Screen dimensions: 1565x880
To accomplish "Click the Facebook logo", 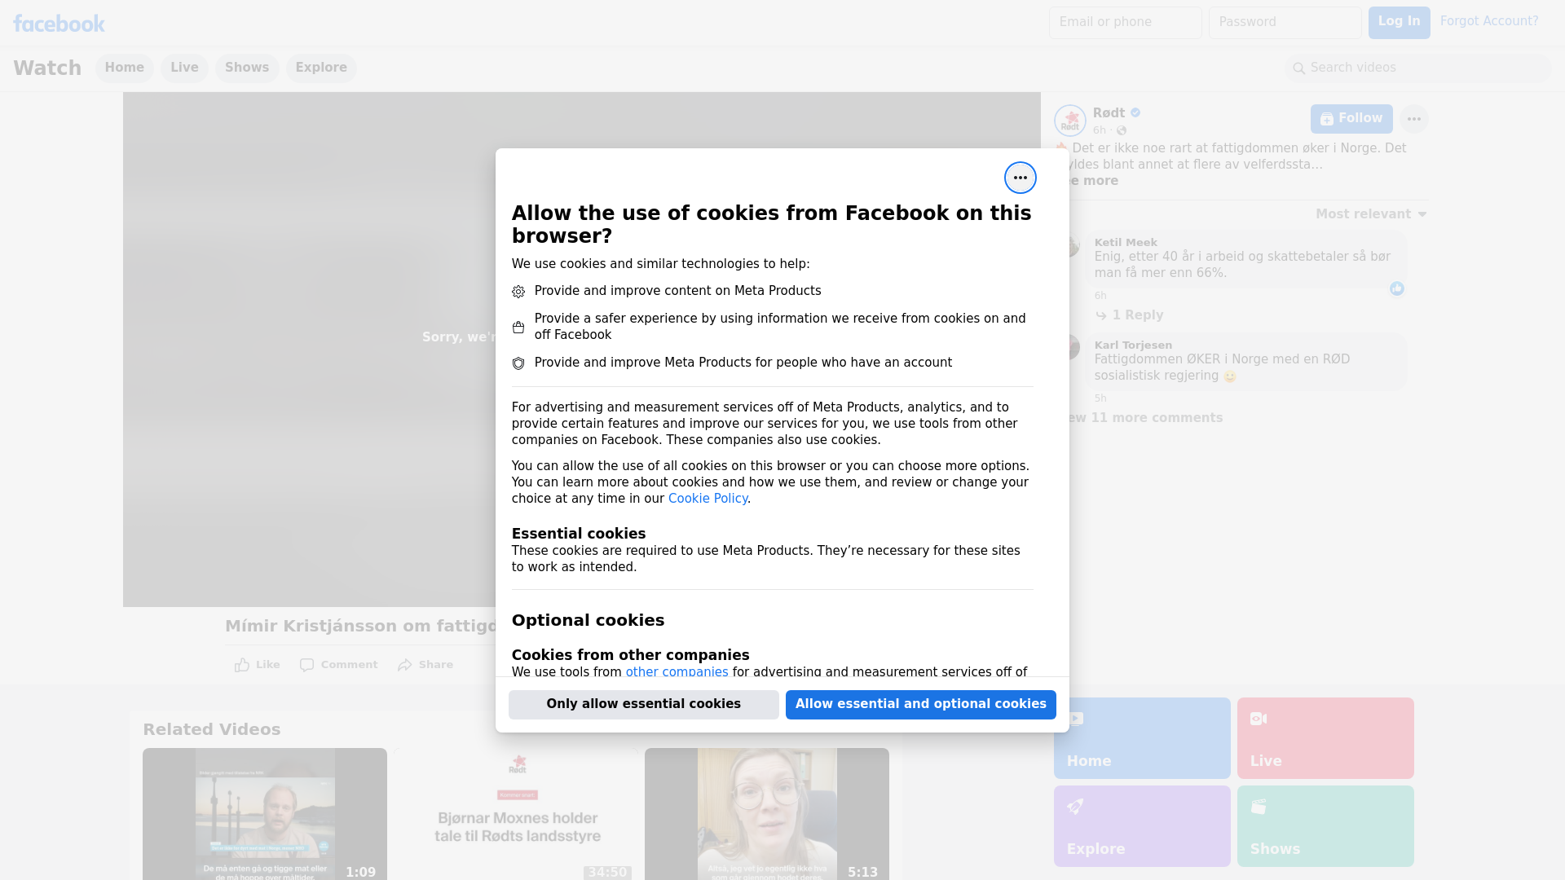I will tap(59, 24).
